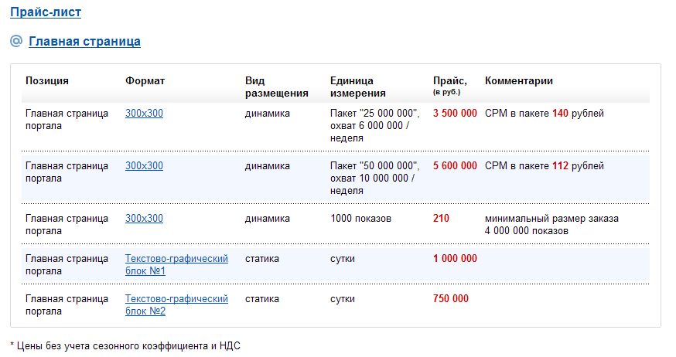The image size is (676, 357).
Task: Open 300x300 link in 1000 показов row
Action: tap(144, 219)
